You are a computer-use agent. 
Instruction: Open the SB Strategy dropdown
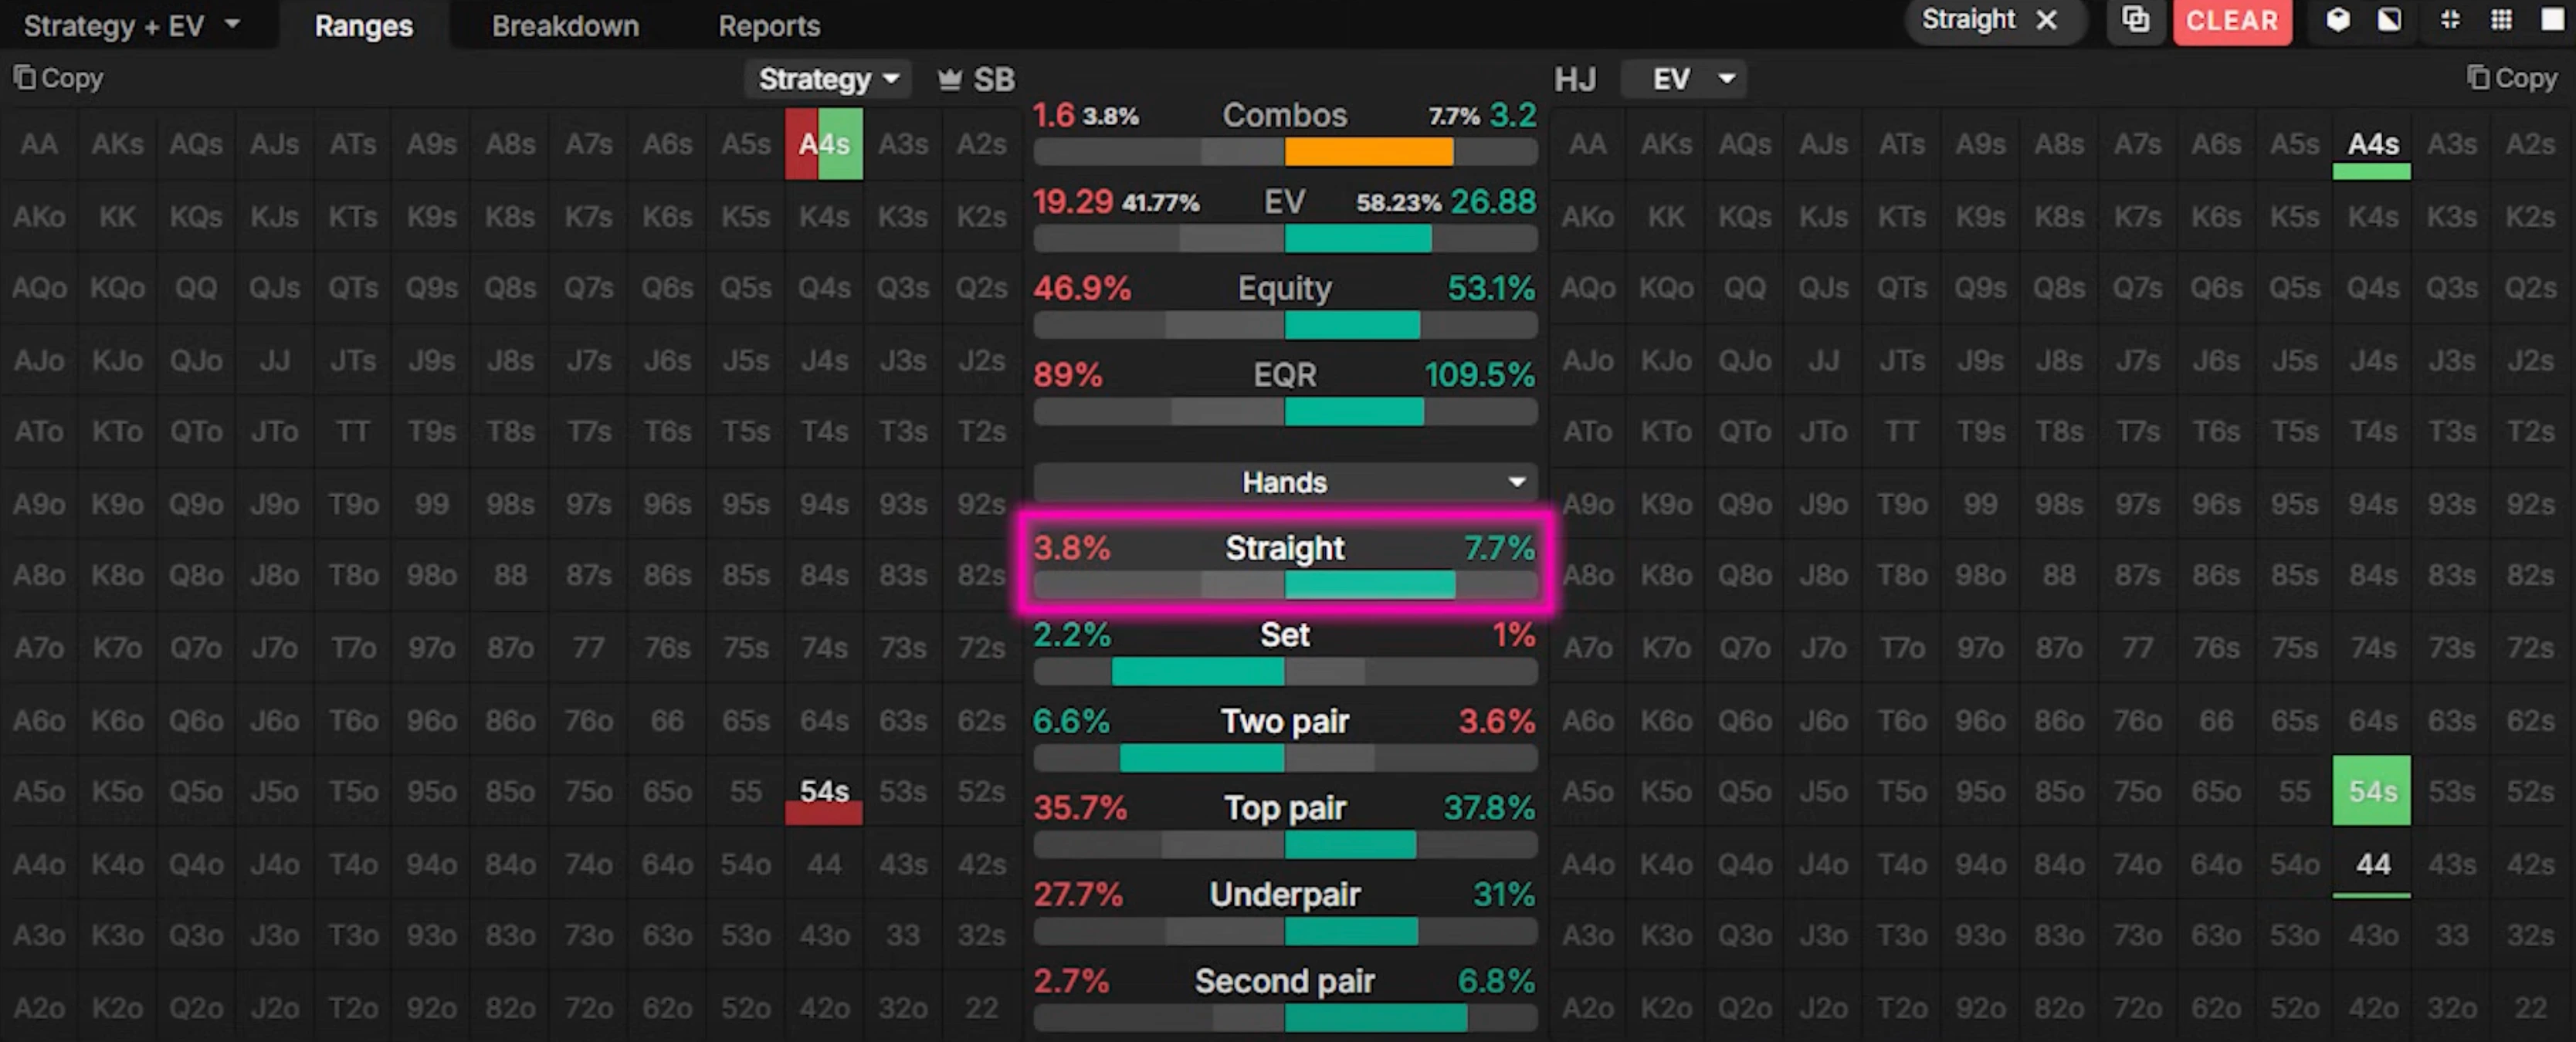tap(827, 79)
